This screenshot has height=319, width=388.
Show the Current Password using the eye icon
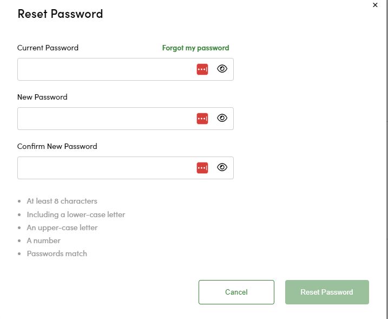click(222, 69)
